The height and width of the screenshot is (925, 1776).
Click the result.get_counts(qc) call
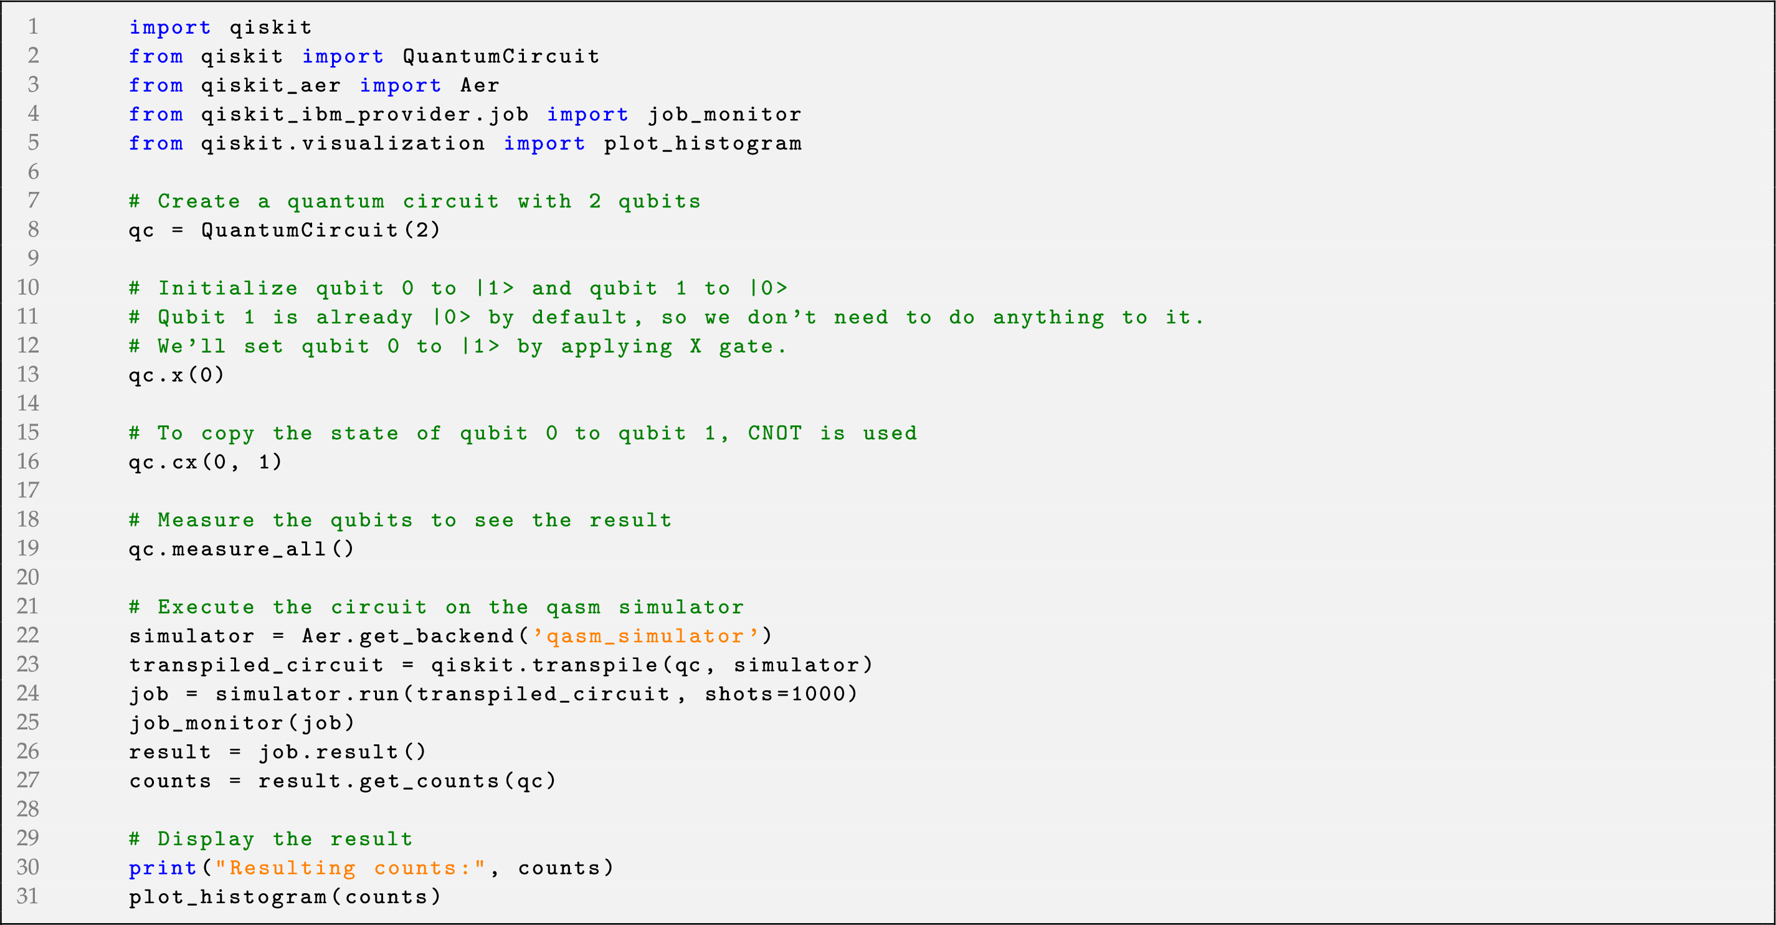[407, 780]
